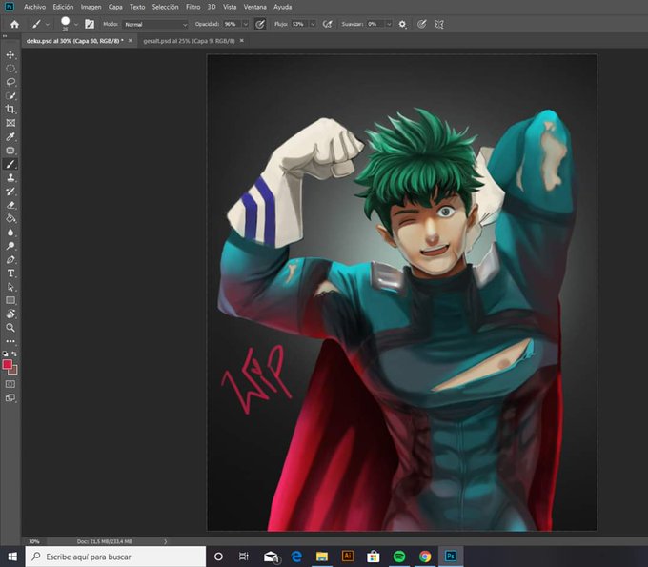The height and width of the screenshot is (567, 648).
Task: Select the Type tool
Action: pyautogui.click(x=10, y=273)
